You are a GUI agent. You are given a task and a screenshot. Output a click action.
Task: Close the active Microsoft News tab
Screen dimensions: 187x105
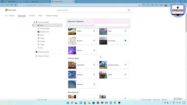pyautogui.click(x=73, y=1)
